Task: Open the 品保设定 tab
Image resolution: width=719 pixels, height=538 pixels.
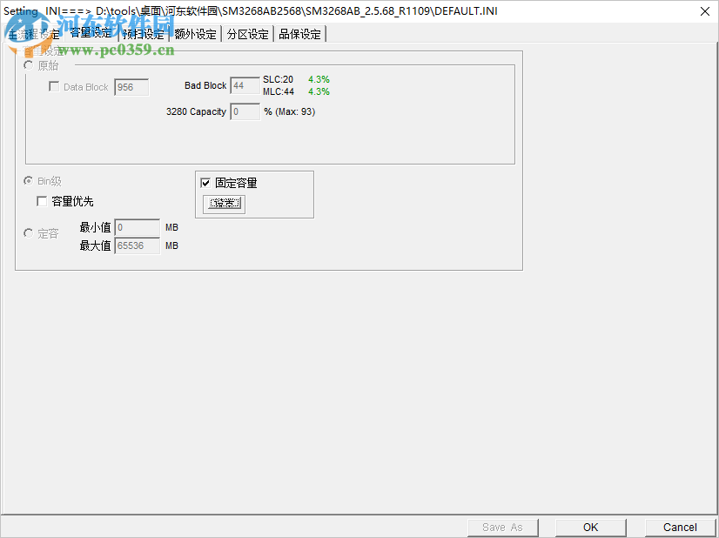Action: click(x=299, y=33)
